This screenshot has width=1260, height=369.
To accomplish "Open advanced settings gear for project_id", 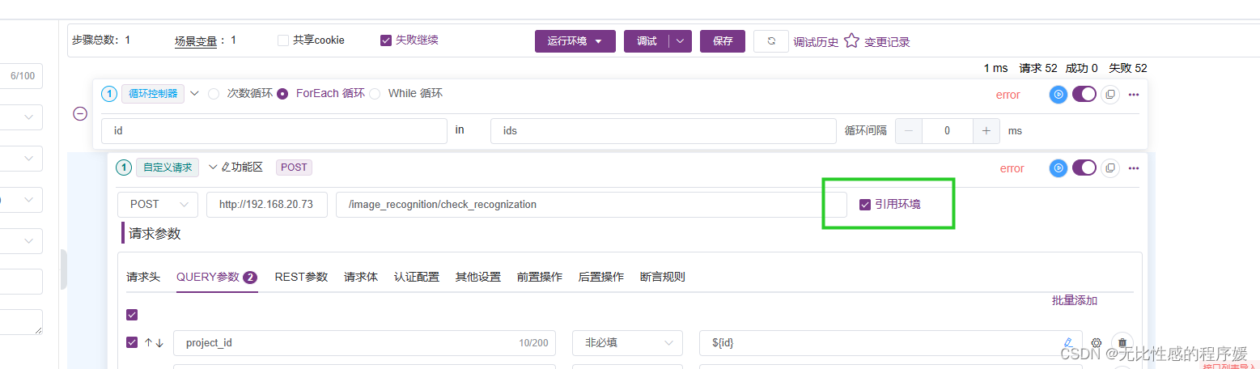I will (1097, 343).
